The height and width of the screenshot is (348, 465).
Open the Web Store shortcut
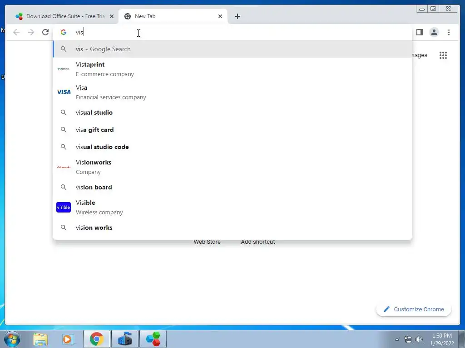click(x=207, y=242)
